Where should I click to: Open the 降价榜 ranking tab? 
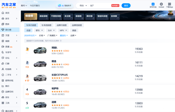[x=90, y=16]
